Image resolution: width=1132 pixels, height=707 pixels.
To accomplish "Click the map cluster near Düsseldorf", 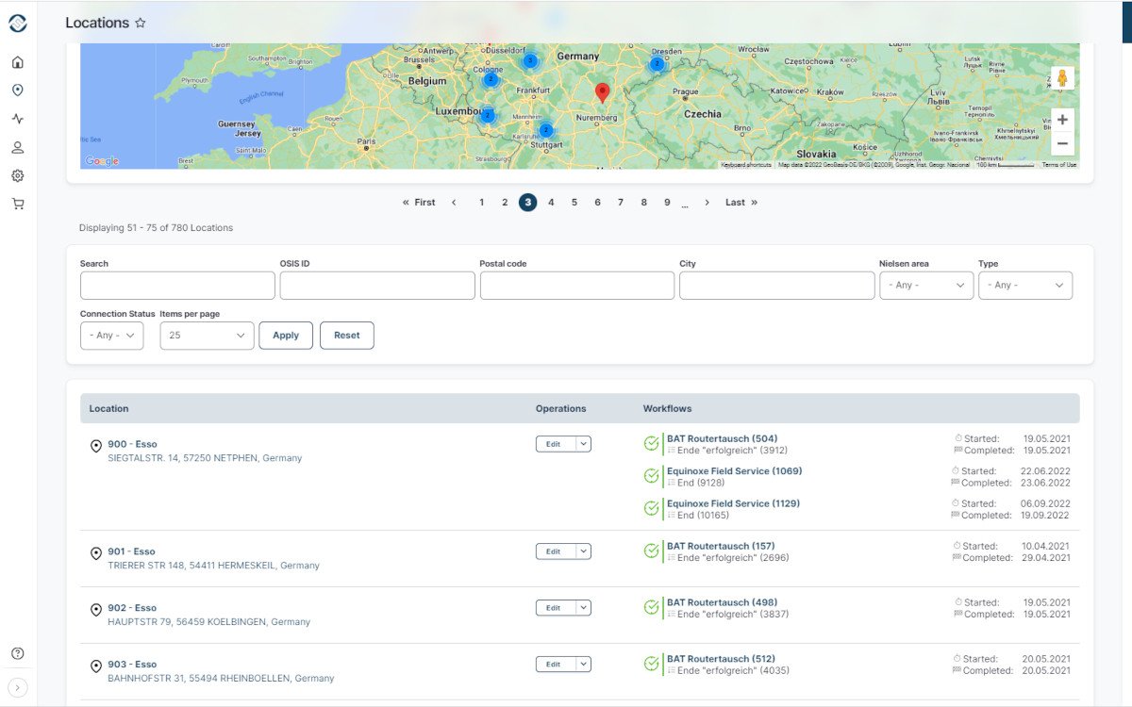I will click(x=530, y=60).
